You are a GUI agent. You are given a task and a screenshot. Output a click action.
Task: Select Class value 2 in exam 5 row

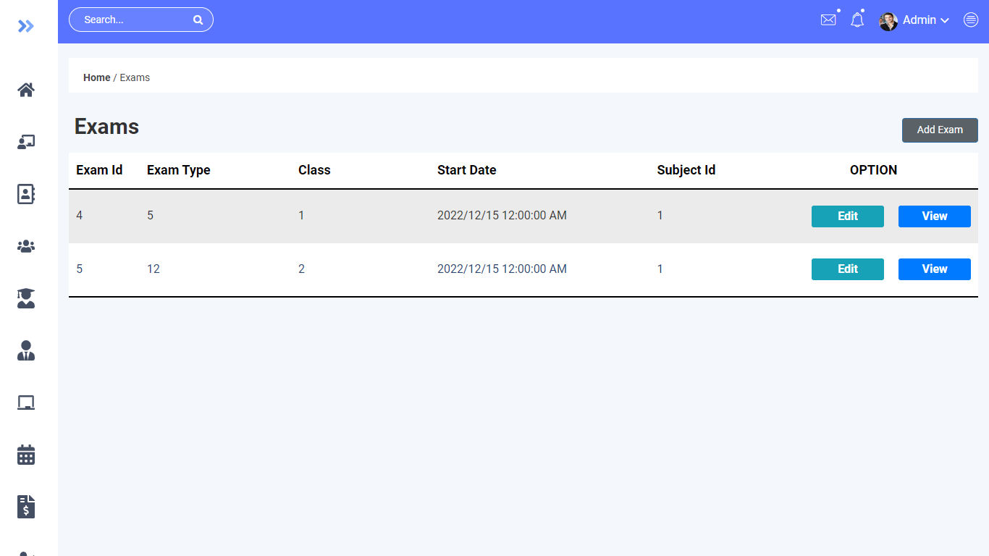[x=301, y=269]
